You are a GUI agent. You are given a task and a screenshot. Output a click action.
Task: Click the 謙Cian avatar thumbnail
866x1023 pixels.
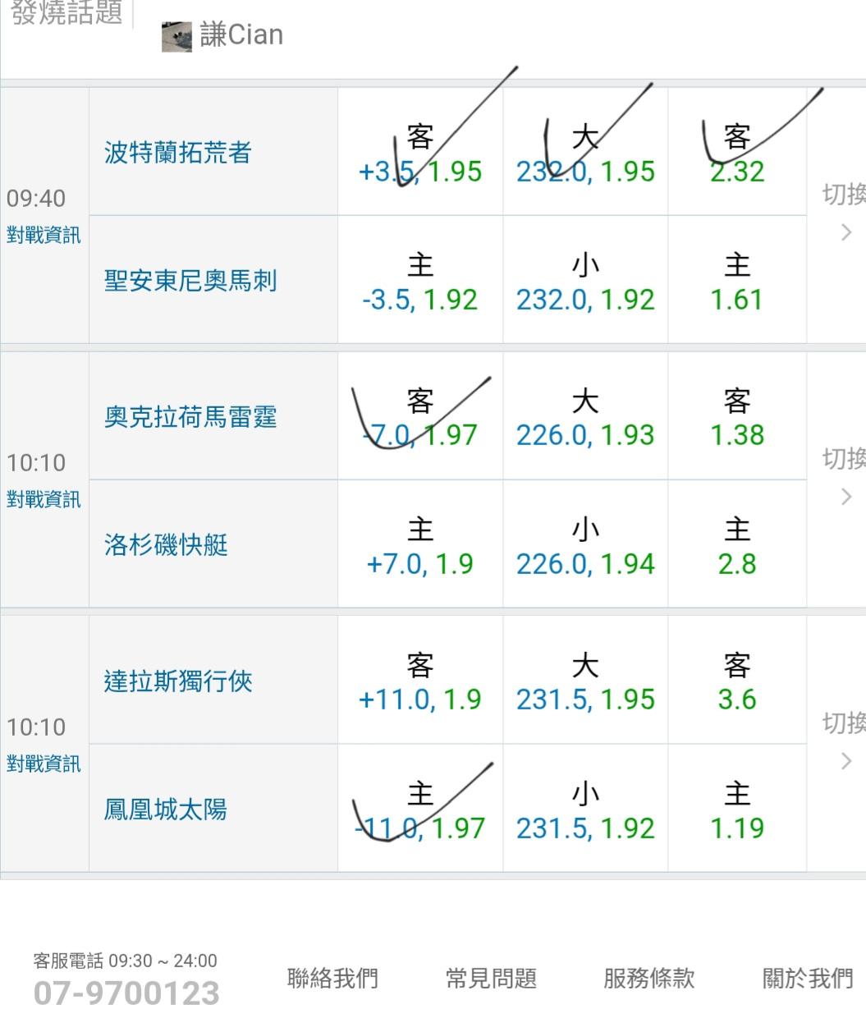click(x=176, y=37)
